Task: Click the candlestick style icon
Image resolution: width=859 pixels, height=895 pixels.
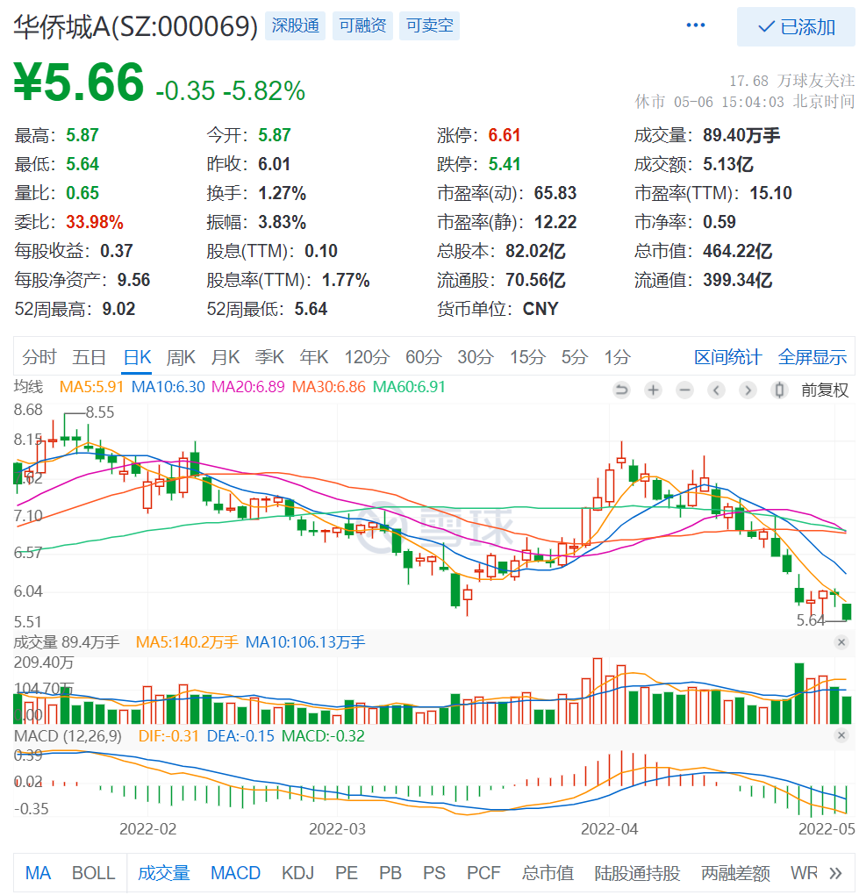Action: 779,390
